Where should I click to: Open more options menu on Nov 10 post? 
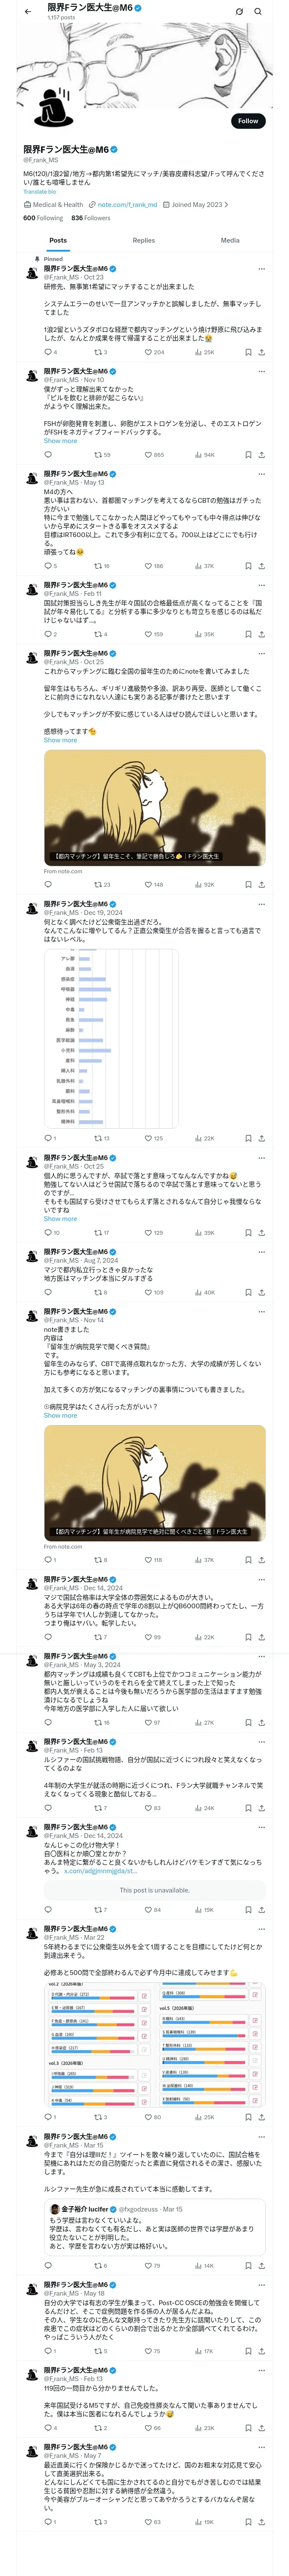pyautogui.click(x=261, y=372)
